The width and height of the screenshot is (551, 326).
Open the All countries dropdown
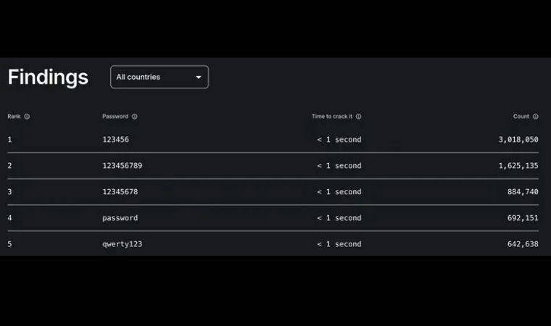159,77
